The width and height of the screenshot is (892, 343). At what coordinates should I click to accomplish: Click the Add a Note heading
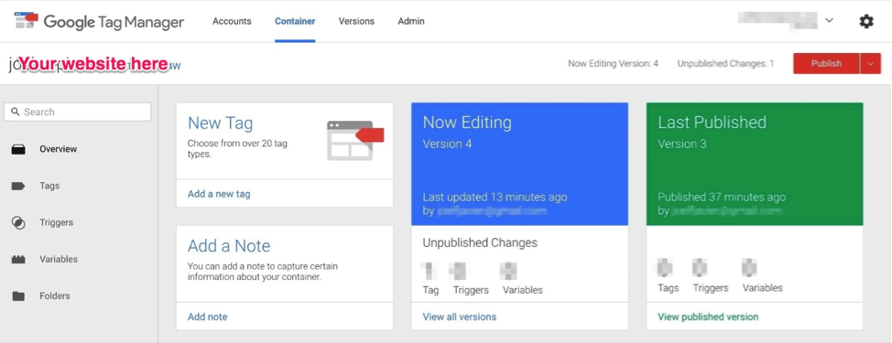(229, 246)
